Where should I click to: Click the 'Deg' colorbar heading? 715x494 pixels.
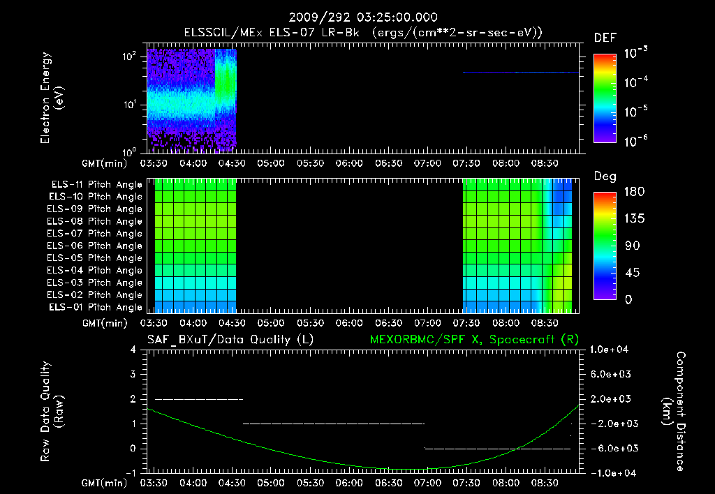pos(605,177)
